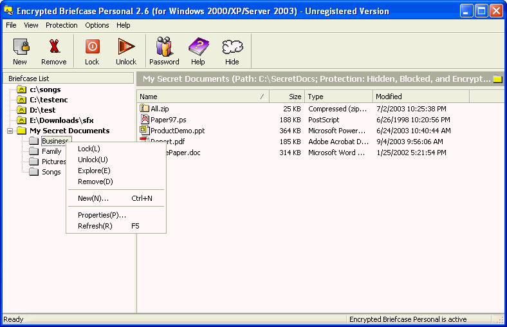Click the ProductDemo.ppt file icon

coord(144,130)
